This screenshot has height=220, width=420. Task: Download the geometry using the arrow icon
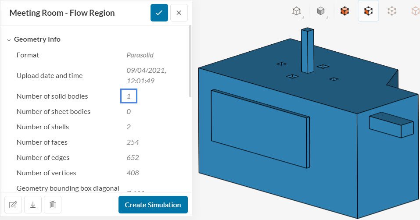point(33,205)
